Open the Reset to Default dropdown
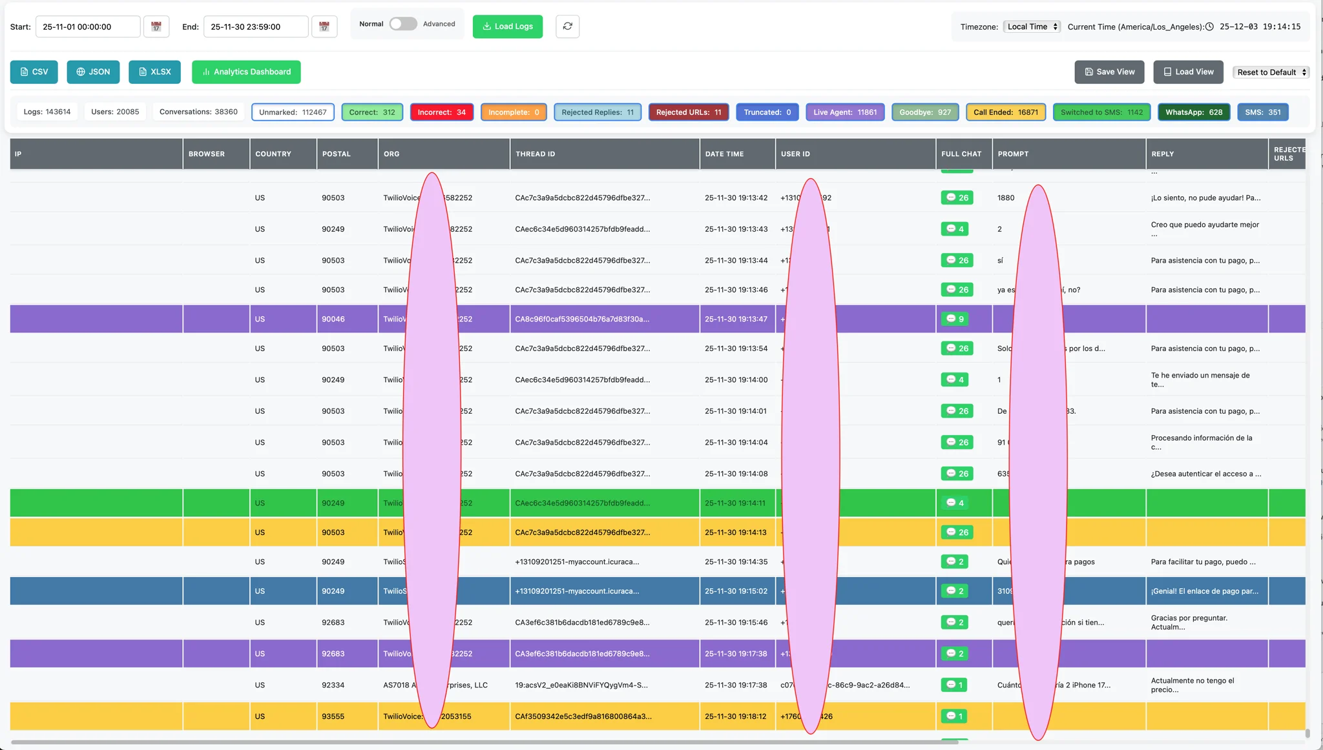Screen dimensions: 1323x750 point(1271,72)
